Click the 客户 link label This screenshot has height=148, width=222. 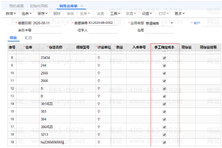(x=197, y=23)
